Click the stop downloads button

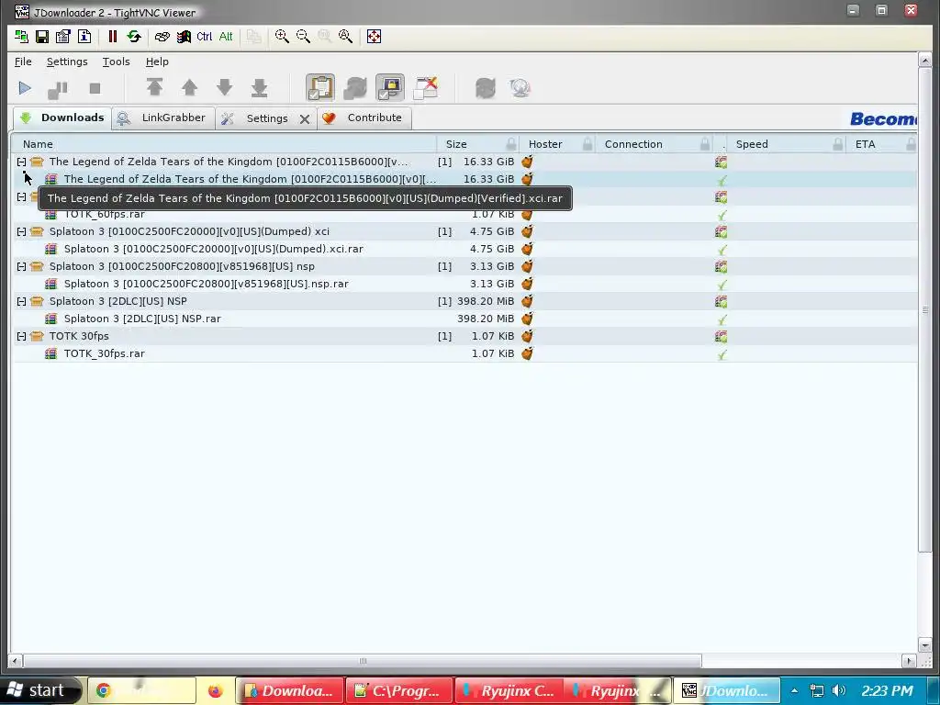95,88
